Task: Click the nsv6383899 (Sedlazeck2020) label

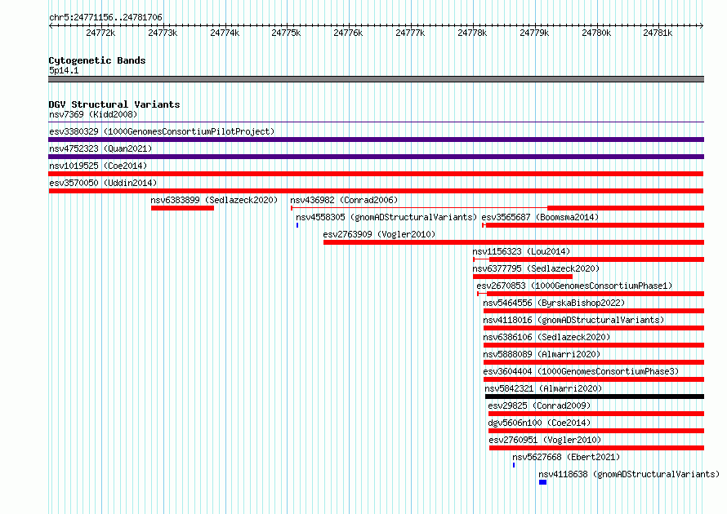Action: (214, 200)
